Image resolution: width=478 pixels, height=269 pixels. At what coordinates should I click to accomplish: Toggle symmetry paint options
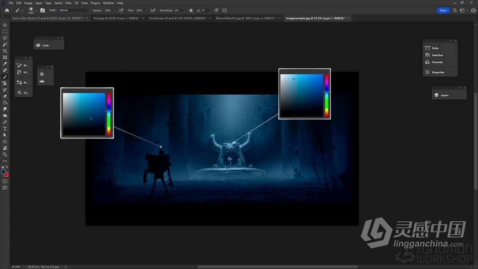(225, 10)
